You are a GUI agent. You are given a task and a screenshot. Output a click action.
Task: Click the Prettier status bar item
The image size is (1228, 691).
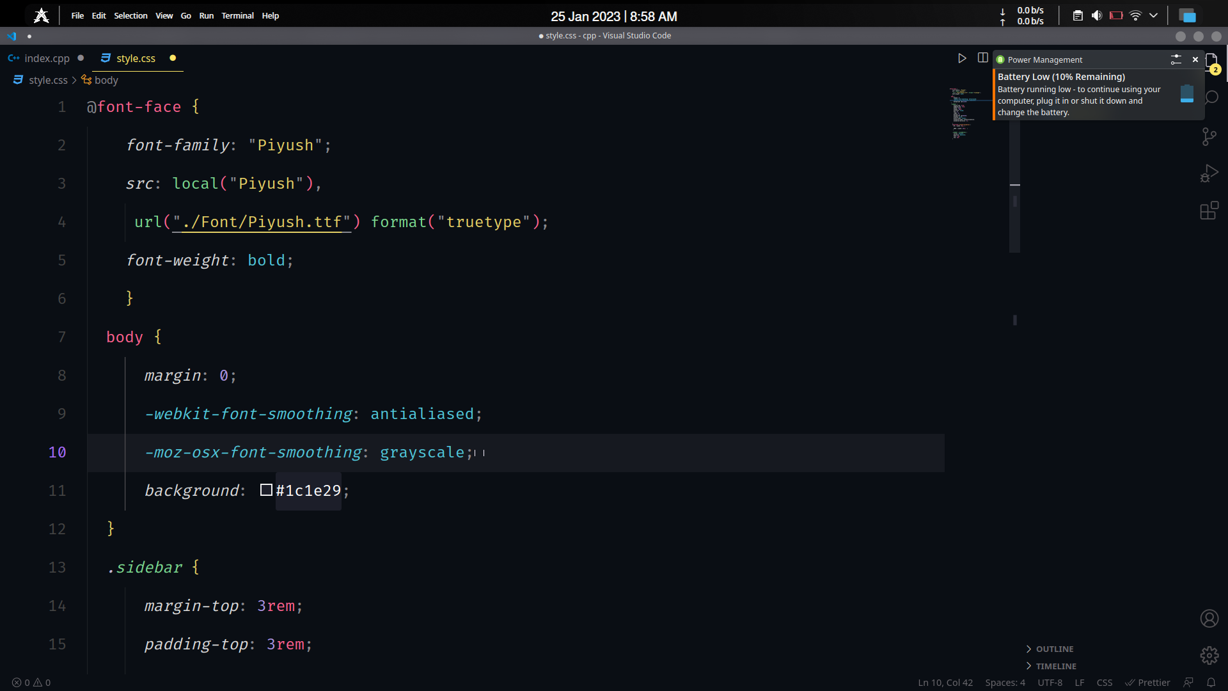click(1147, 683)
